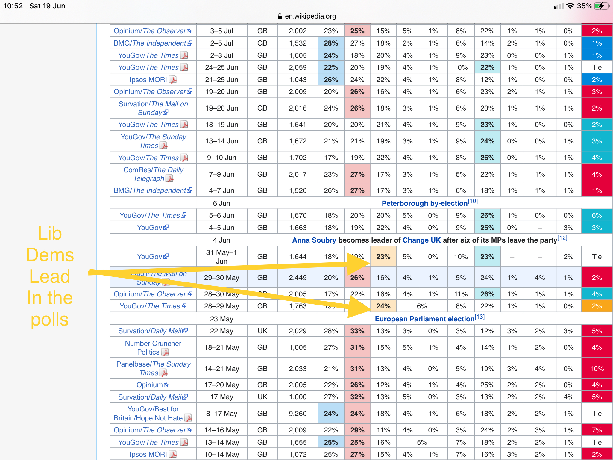This screenshot has height=460, width=613.
Task: Tap footnote reference [12]
Action: [562, 238]
